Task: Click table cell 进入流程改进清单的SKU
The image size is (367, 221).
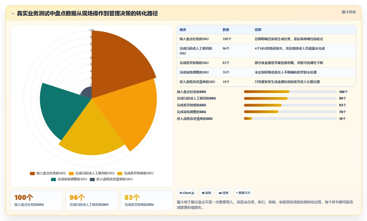Action: 197,82
